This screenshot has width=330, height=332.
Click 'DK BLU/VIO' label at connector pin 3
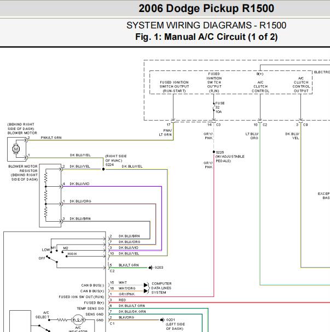pos(129,247)
